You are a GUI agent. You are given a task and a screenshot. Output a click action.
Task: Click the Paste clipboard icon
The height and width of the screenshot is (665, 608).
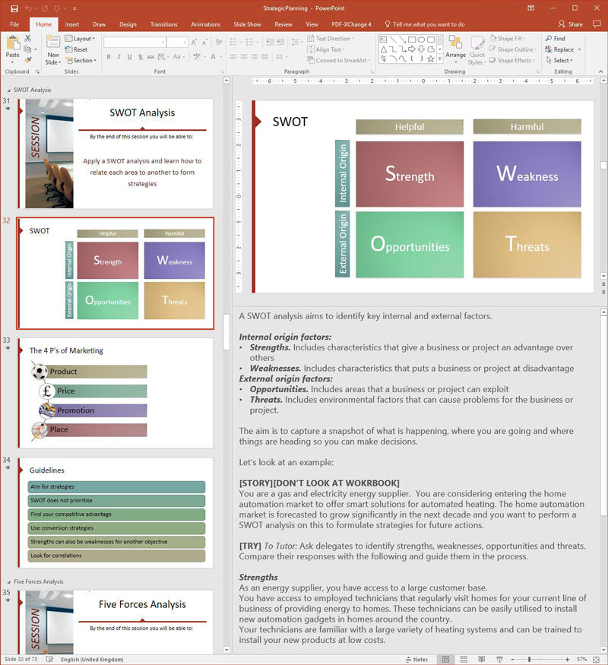[13, 43]
